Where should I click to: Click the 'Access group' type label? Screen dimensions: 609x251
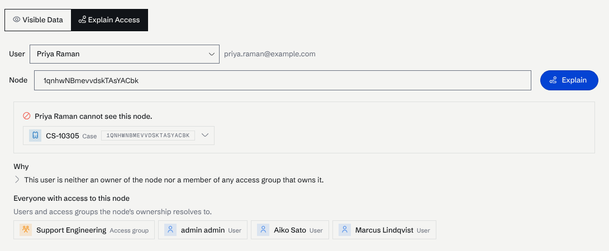pyautogui.click(x=129, y=230)
